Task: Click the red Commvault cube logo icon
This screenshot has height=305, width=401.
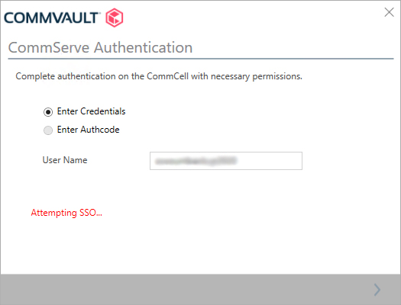Action: 115,18
